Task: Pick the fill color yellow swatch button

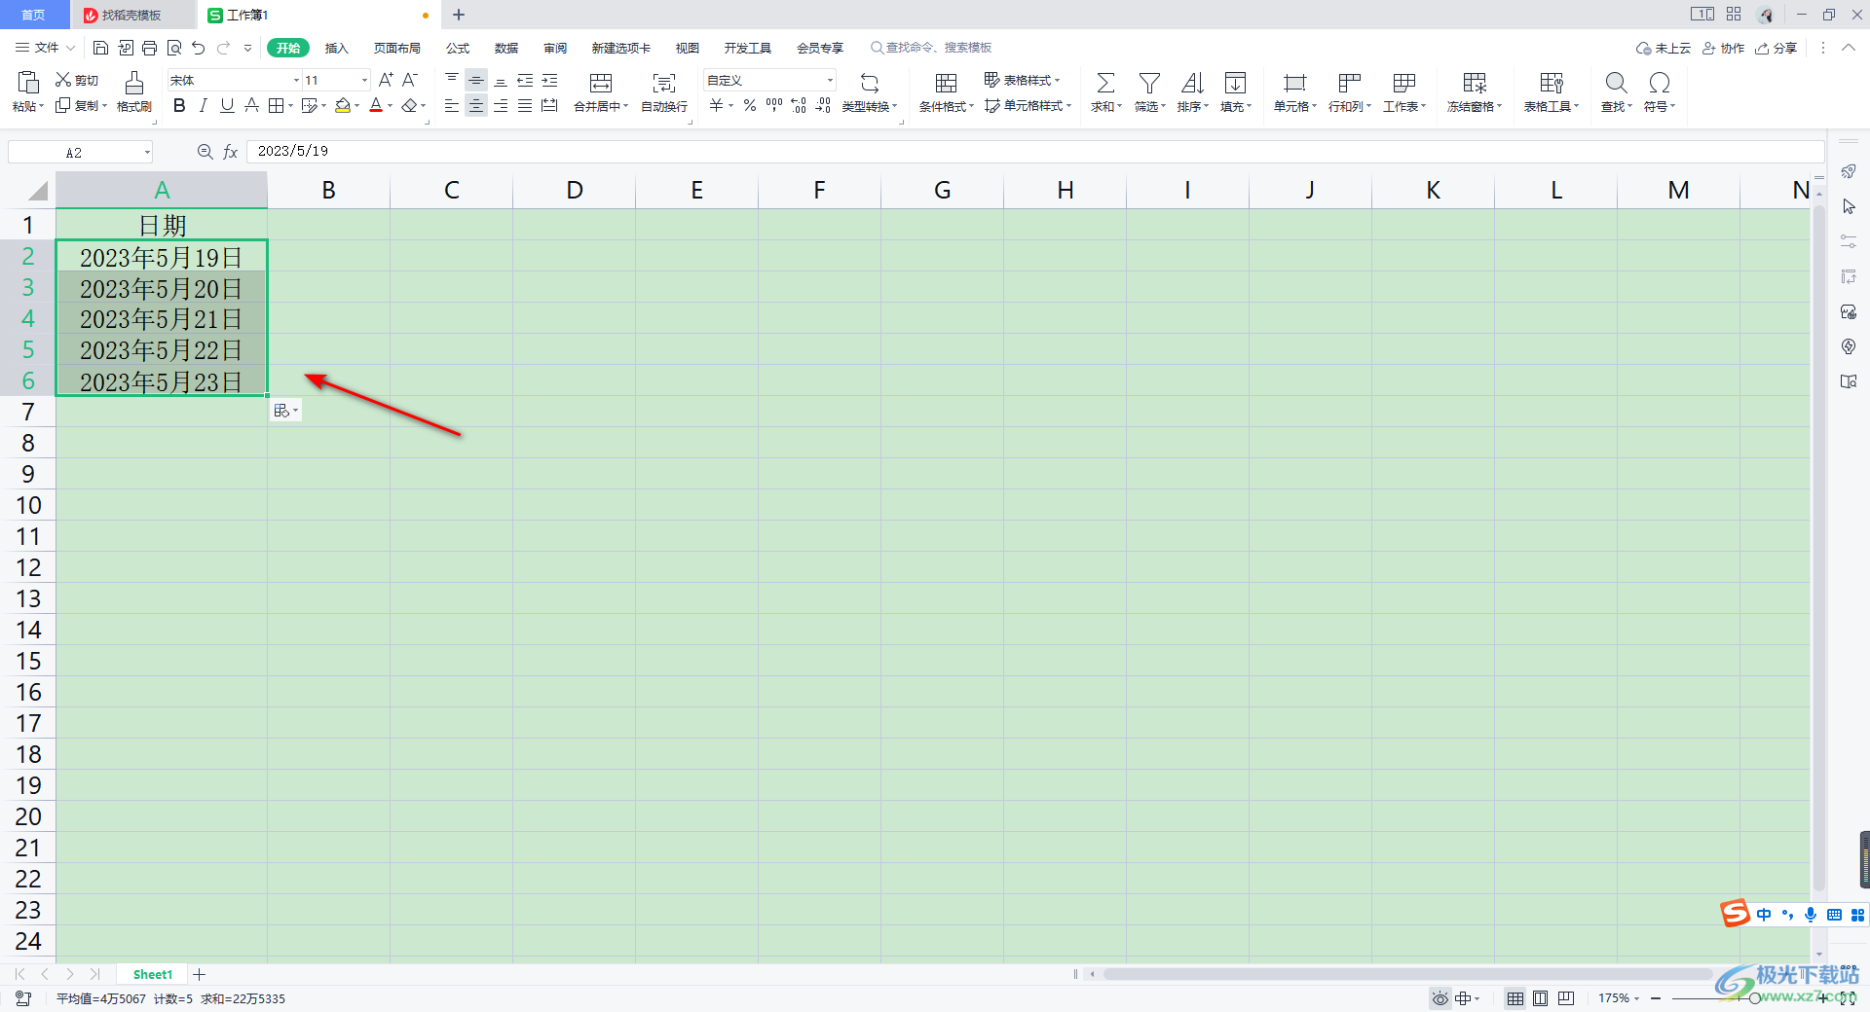Action: 343,105
